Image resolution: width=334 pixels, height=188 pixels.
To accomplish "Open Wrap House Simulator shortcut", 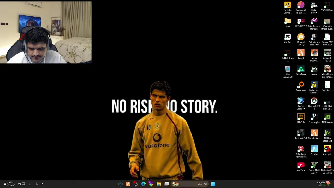I will pyautogui.click(x=327, y=72).
